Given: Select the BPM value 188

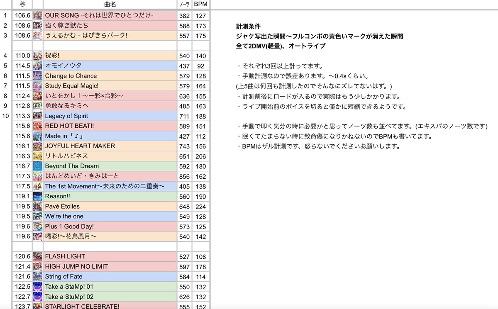Looking at the screenshot, I should 201,116.
